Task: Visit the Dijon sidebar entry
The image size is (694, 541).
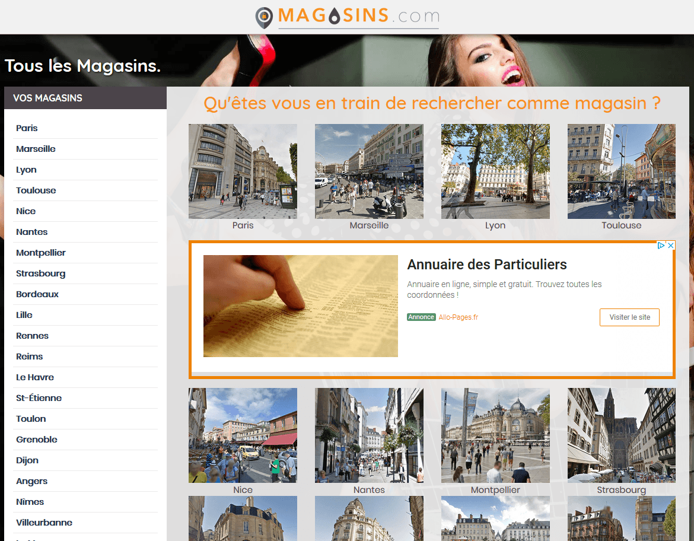Action: [27, 460]
